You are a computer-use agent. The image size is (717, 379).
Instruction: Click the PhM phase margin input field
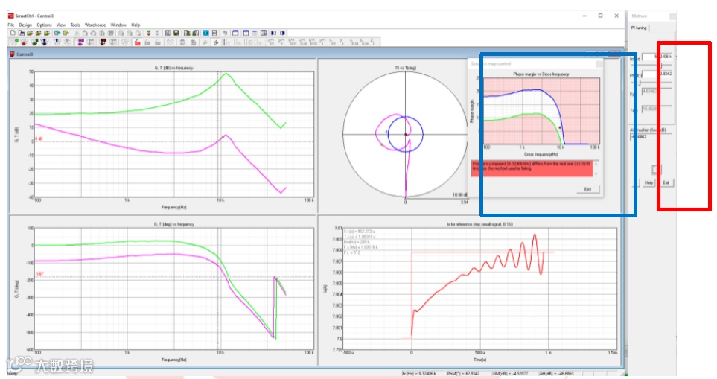click(x=657, y=74)
